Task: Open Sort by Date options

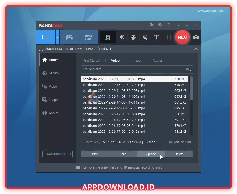Action: (180, 142)
